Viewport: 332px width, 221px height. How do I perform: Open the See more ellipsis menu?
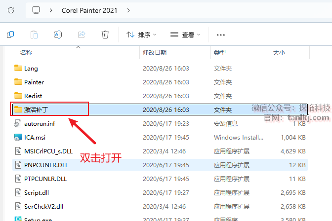[x=221, y=35]
